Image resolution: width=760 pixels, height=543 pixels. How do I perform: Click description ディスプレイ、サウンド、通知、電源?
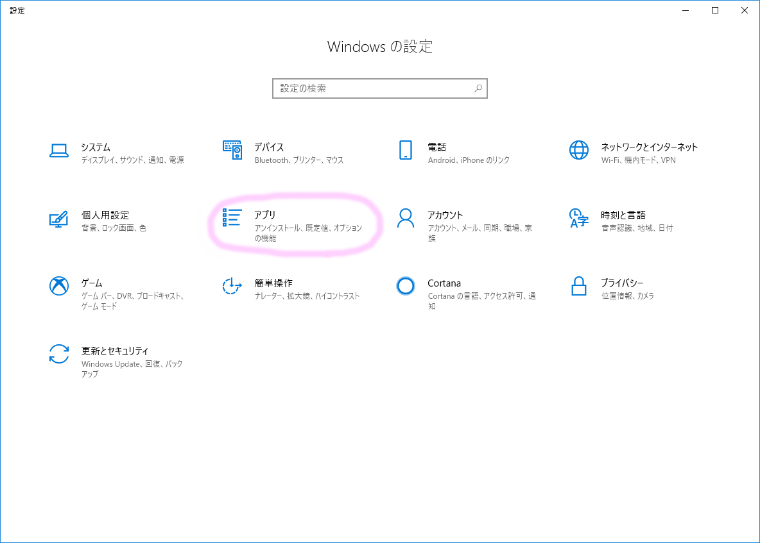click(x=132, y=160)
